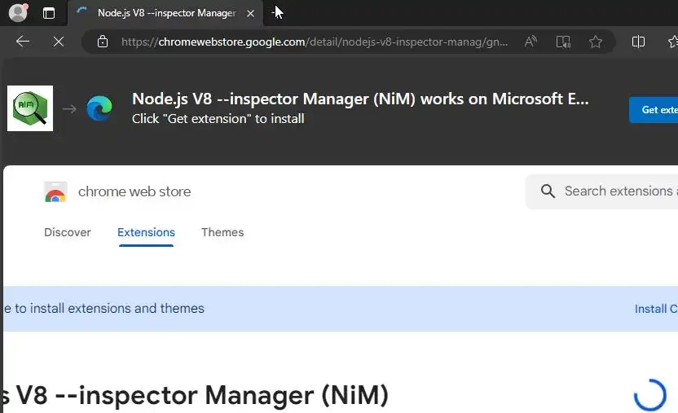This screenshot has width=678, height=413.
Task: Open a new tab with plus button
Action: click(277, 13)
